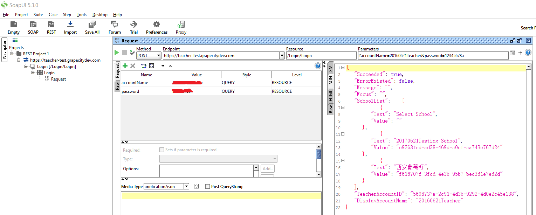Remove parameter with gray X icon
Screen dimensions: 536x215
coord(133,66)
